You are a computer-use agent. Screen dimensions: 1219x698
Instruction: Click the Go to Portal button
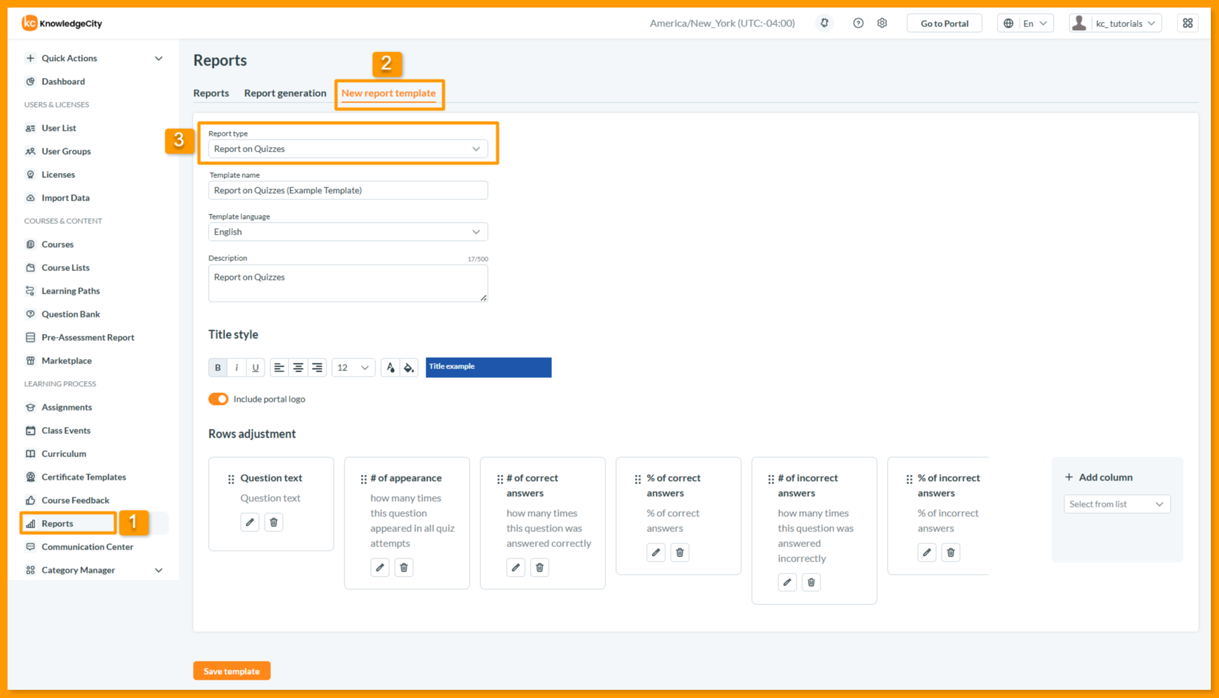pos(944,23)
